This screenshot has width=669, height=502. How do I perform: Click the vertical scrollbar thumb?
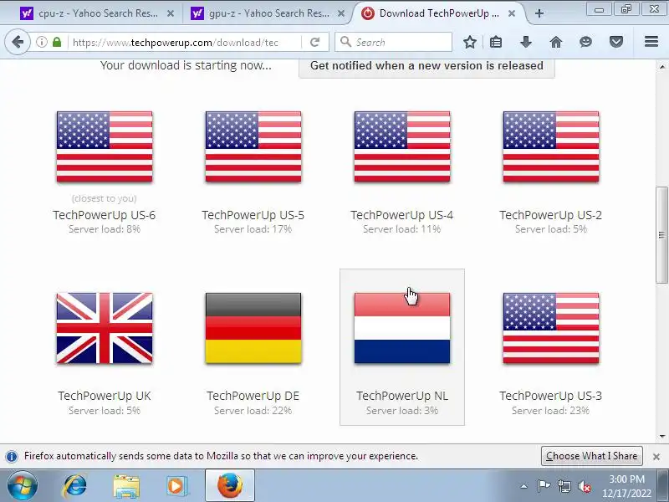point(661,235)
